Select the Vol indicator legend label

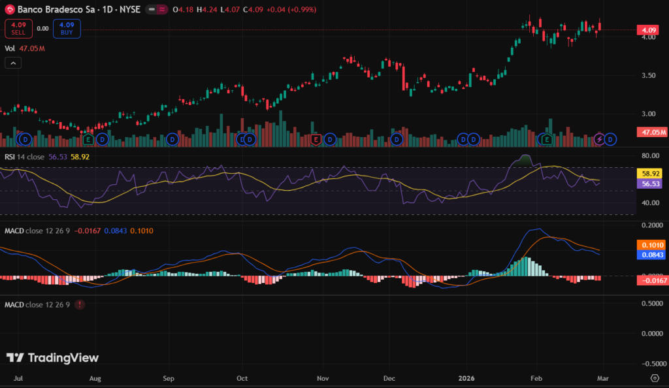pos(10,48)
